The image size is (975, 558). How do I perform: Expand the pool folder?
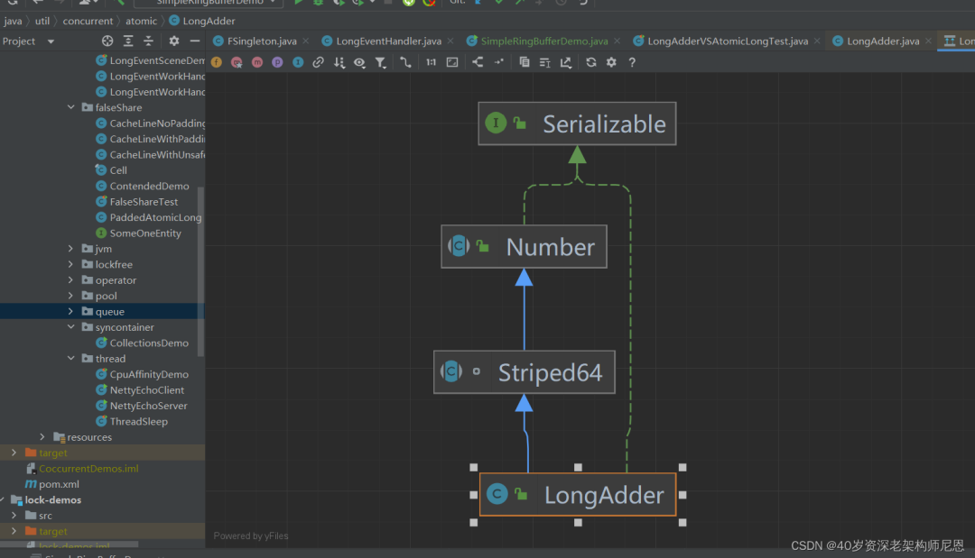pyautogui.click(x=71, y=296)
